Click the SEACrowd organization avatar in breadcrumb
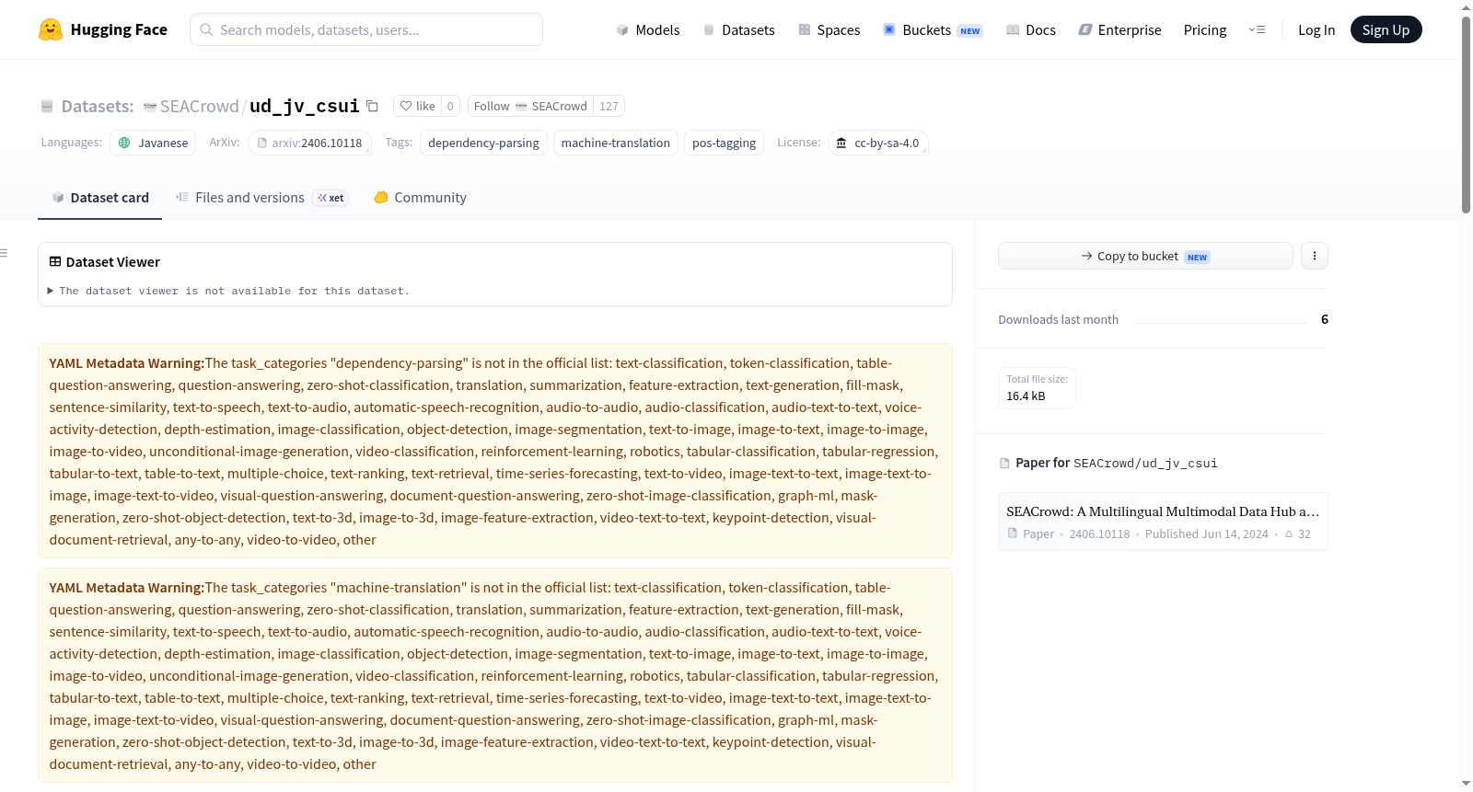The width and height of the screenshot is (1473, 792). click(150, 107)
